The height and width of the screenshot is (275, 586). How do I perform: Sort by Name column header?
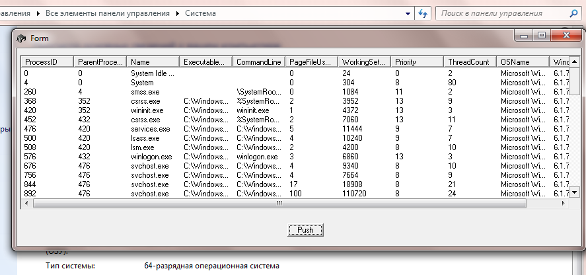click(x=153, y=61)
